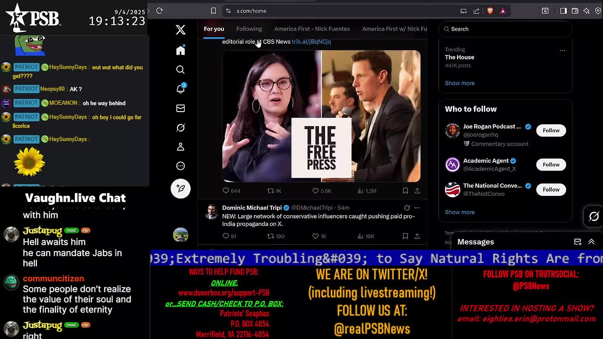Bookmark The Free Press post
The width and height of the screenshot is (603, 339).
click(405, 191)
